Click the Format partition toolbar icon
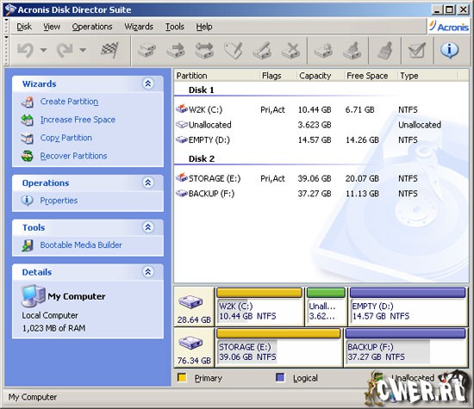The width and height of the screenshot is (474, 409). pyautogui.click(x=262, y=50)
